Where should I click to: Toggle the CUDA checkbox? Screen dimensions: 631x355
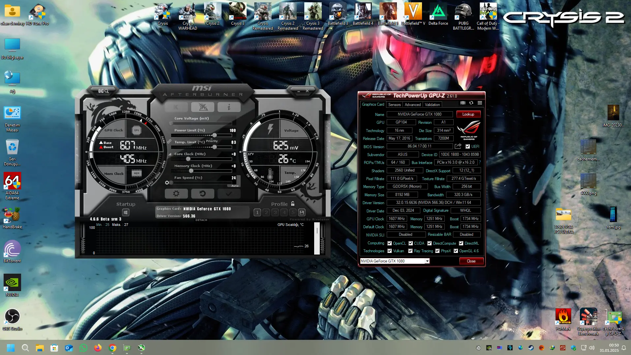click(410, 243)
